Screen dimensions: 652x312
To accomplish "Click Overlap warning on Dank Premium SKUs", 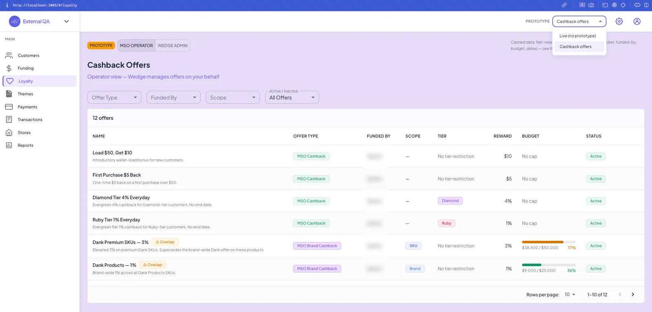I will tap(165, 242).
